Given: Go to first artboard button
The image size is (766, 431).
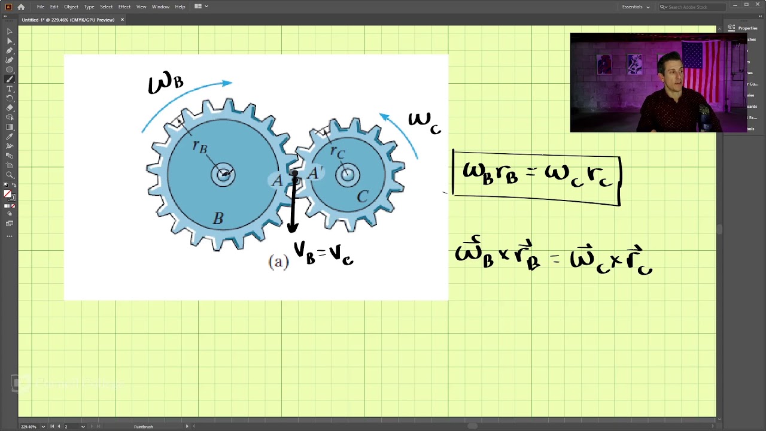Looking at the screenshot, I should (52, 427).
